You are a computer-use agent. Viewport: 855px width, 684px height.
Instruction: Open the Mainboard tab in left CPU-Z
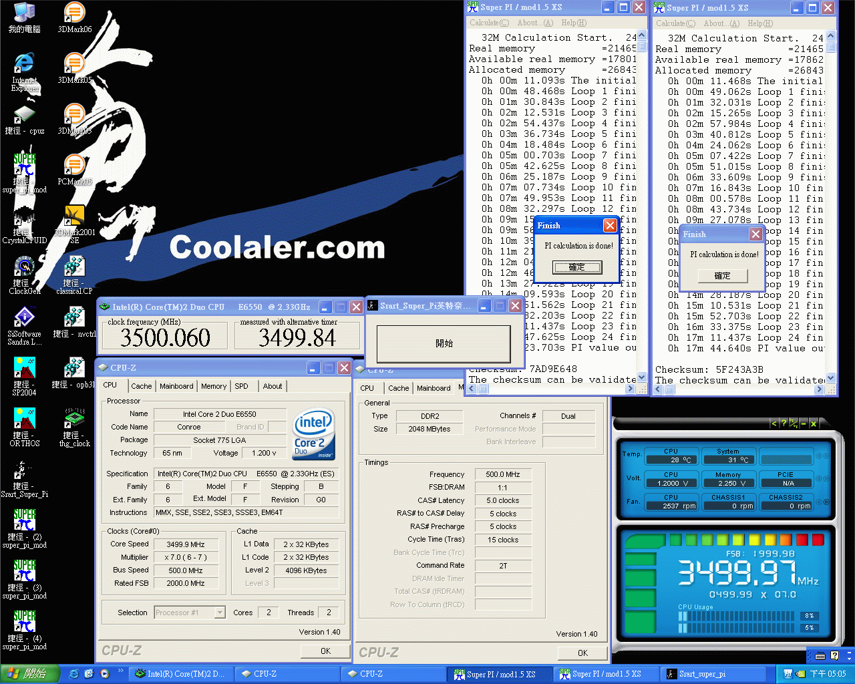pos(176,386)
